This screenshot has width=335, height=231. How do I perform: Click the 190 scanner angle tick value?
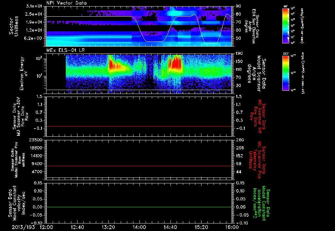point(239,54)
